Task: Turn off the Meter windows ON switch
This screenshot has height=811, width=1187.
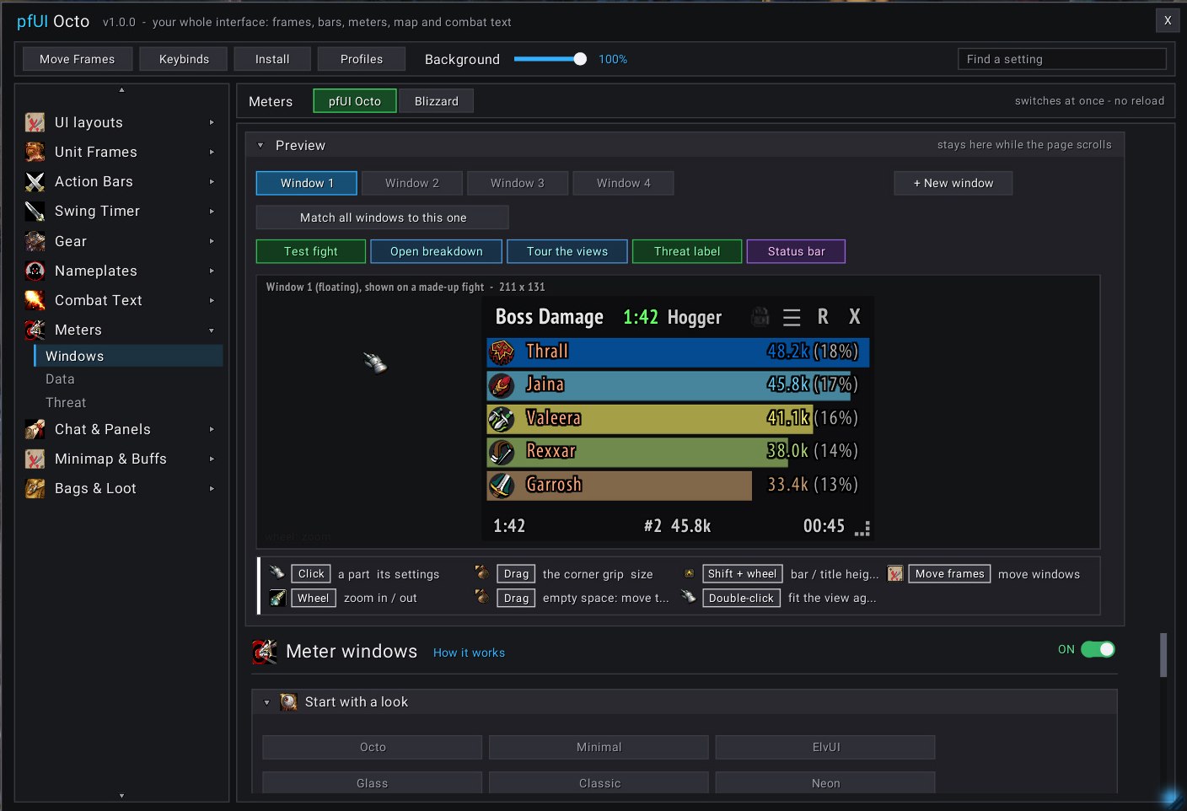Action: [1098, 649]
